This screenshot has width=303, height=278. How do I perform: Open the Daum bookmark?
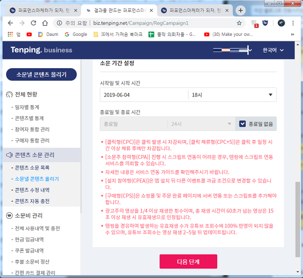coord(48,34)
